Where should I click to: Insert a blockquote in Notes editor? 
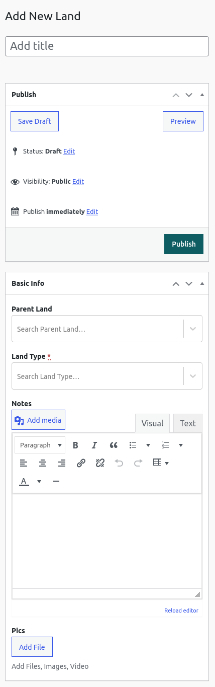(113, 445)
